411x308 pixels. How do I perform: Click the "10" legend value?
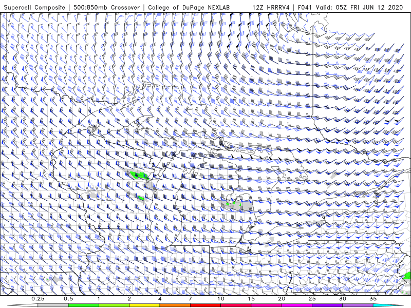coord(221,299)
